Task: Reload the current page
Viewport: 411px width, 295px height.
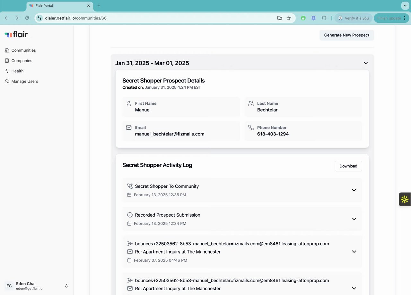Action: [27, 18]
